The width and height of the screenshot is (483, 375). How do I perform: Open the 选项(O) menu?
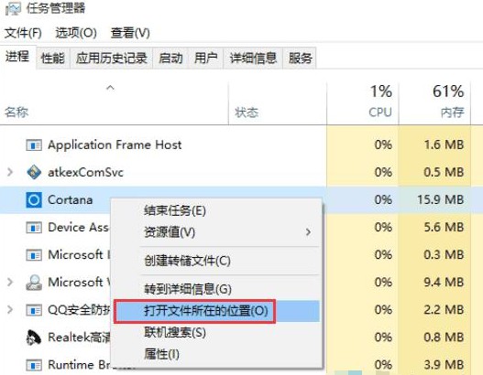pos(76,33)
